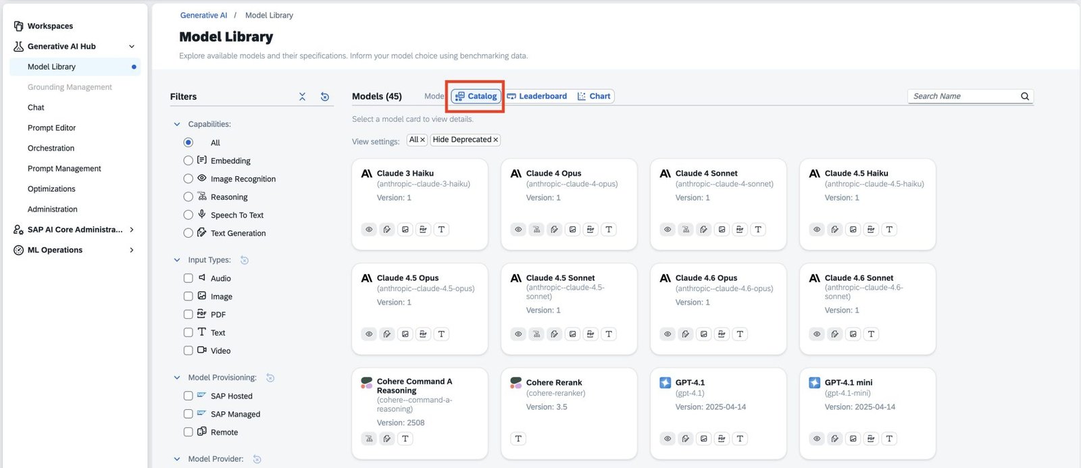The height and width of the screenshot is (468, 1081).
Task: Click text T icon on Claude 4.6 Sonnet card
Action: (871, 334)
